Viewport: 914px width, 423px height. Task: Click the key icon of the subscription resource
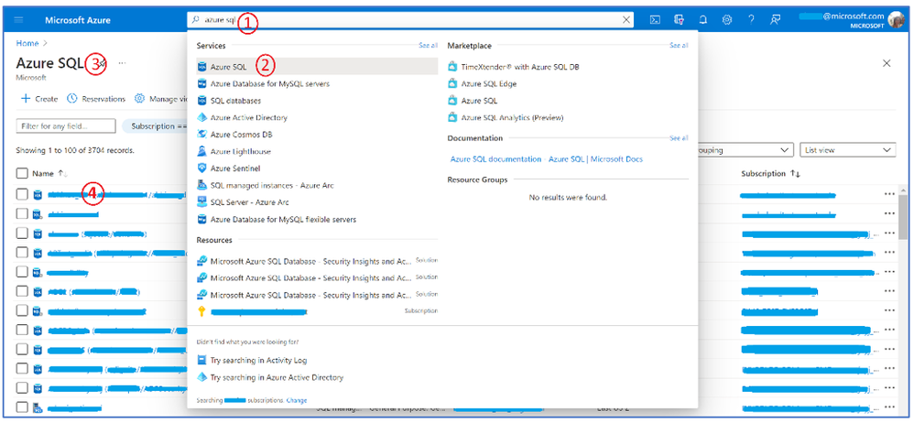[x=201, y=311]
